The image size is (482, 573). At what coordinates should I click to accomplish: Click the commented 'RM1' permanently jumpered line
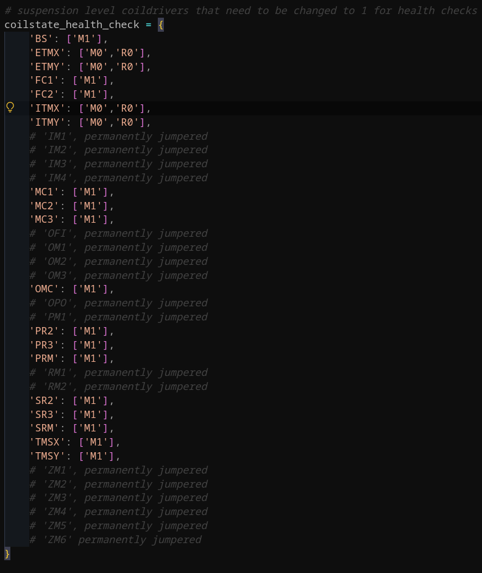point(119,372)
